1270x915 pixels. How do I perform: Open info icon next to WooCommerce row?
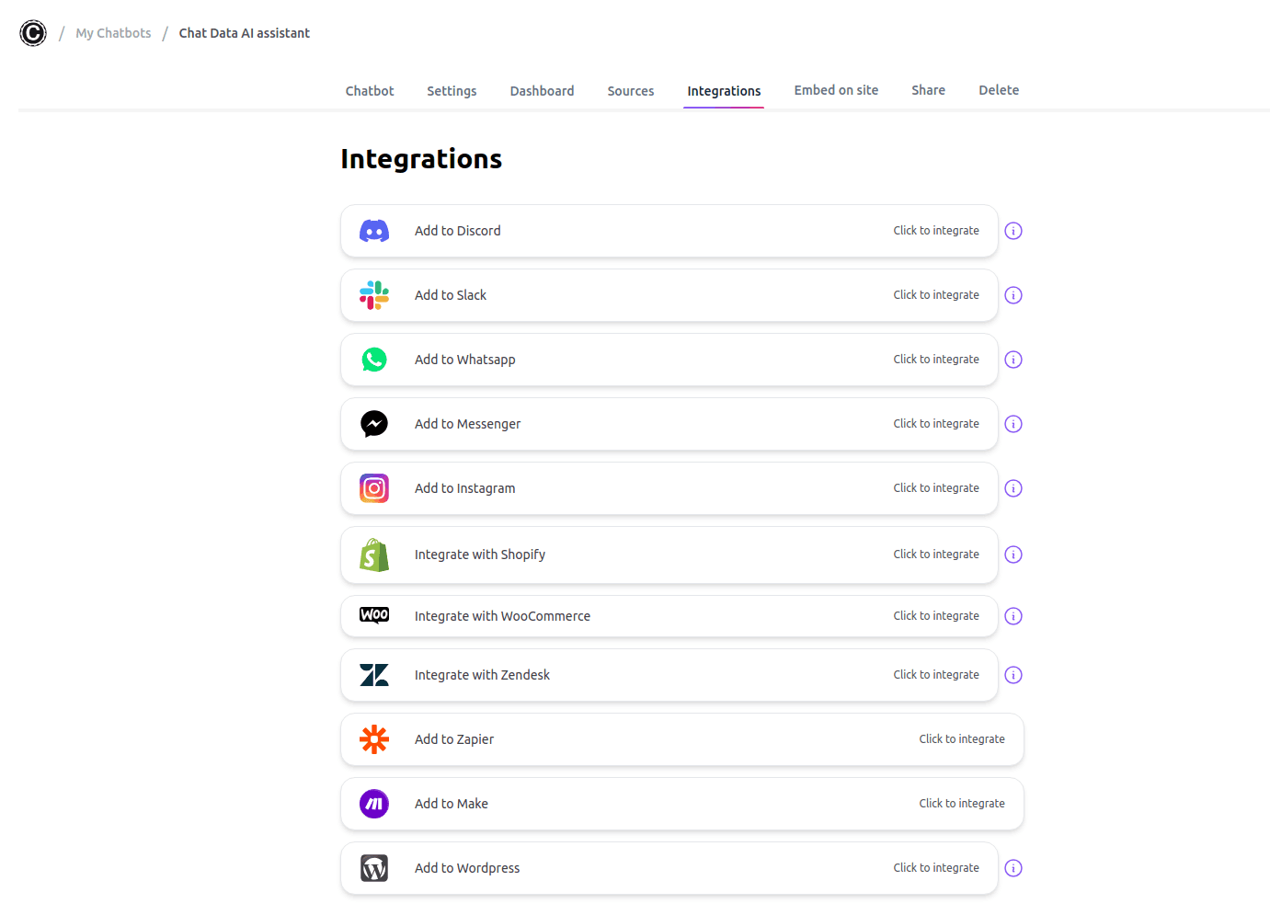coord(1013,616)
